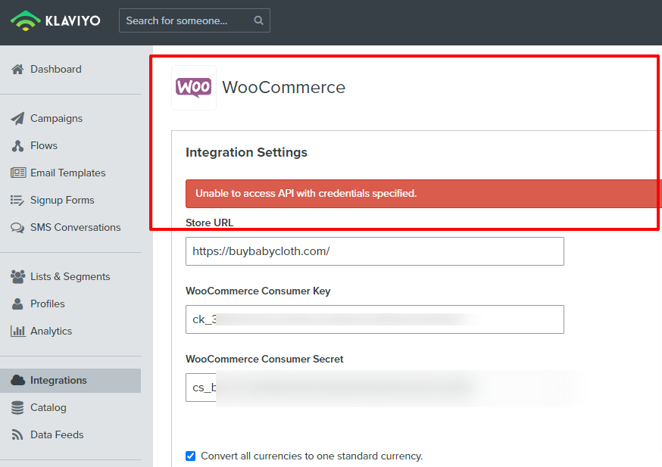Open Data Feeds

click(57, 435)
